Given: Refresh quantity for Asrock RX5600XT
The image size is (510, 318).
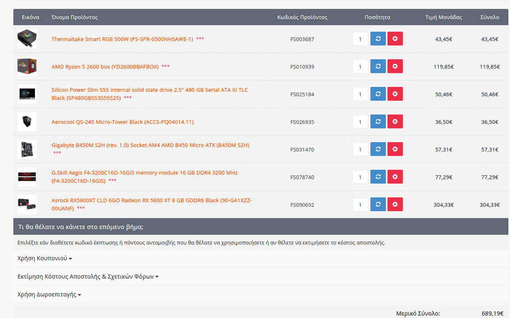Looking at the screenshot, I should pyautogui.click(x=378, y=205).
